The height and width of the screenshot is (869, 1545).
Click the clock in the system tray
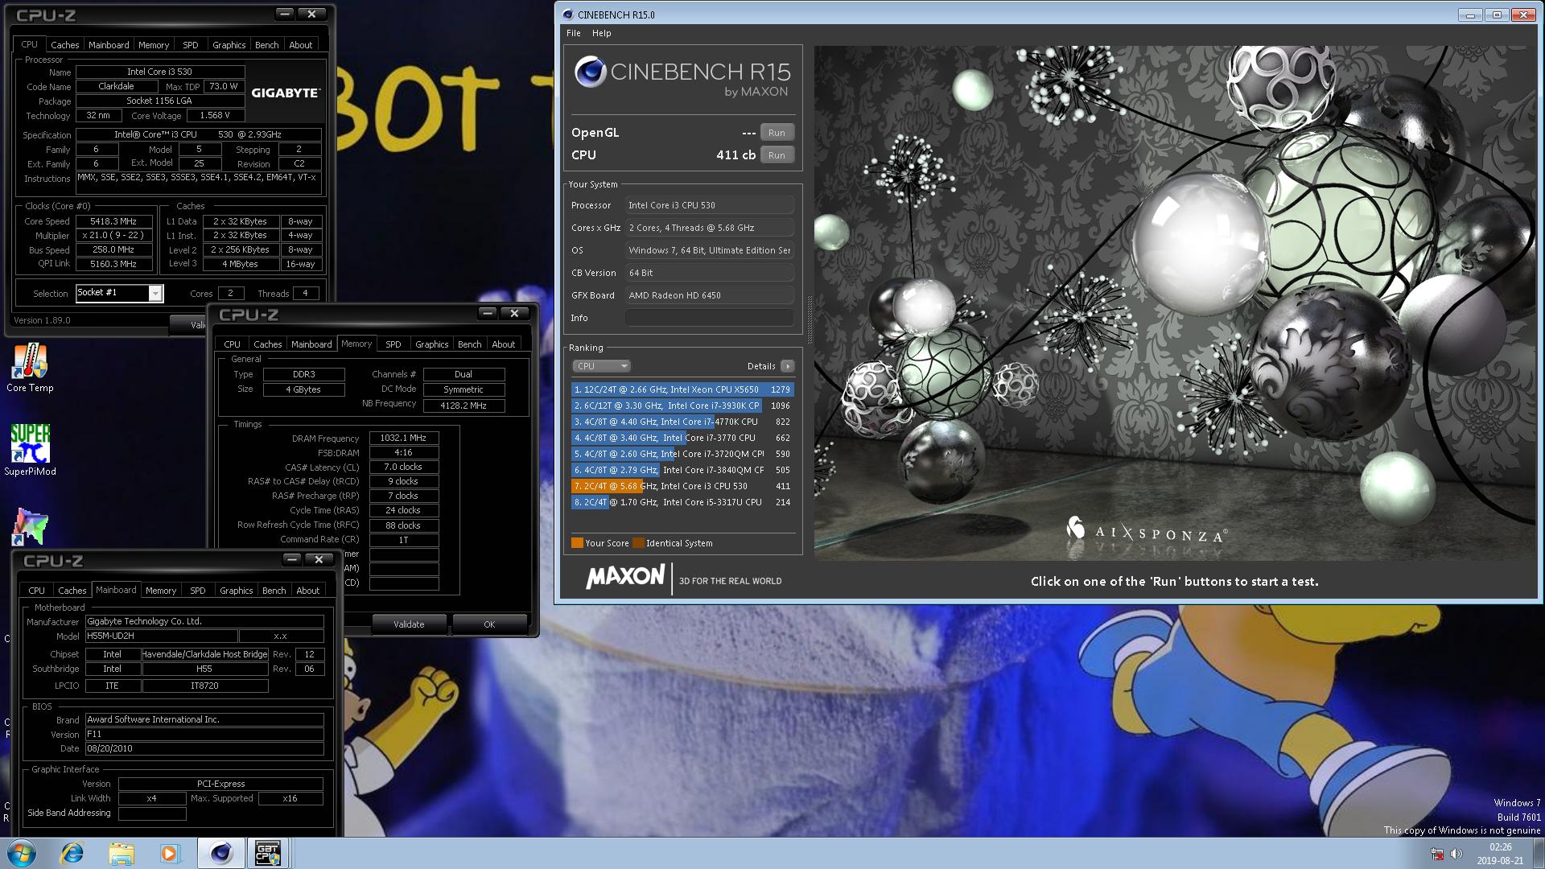[x=1500, y=854]
